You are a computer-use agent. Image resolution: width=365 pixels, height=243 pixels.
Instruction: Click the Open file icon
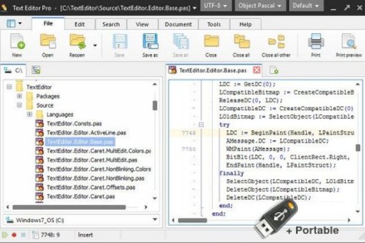48,43
